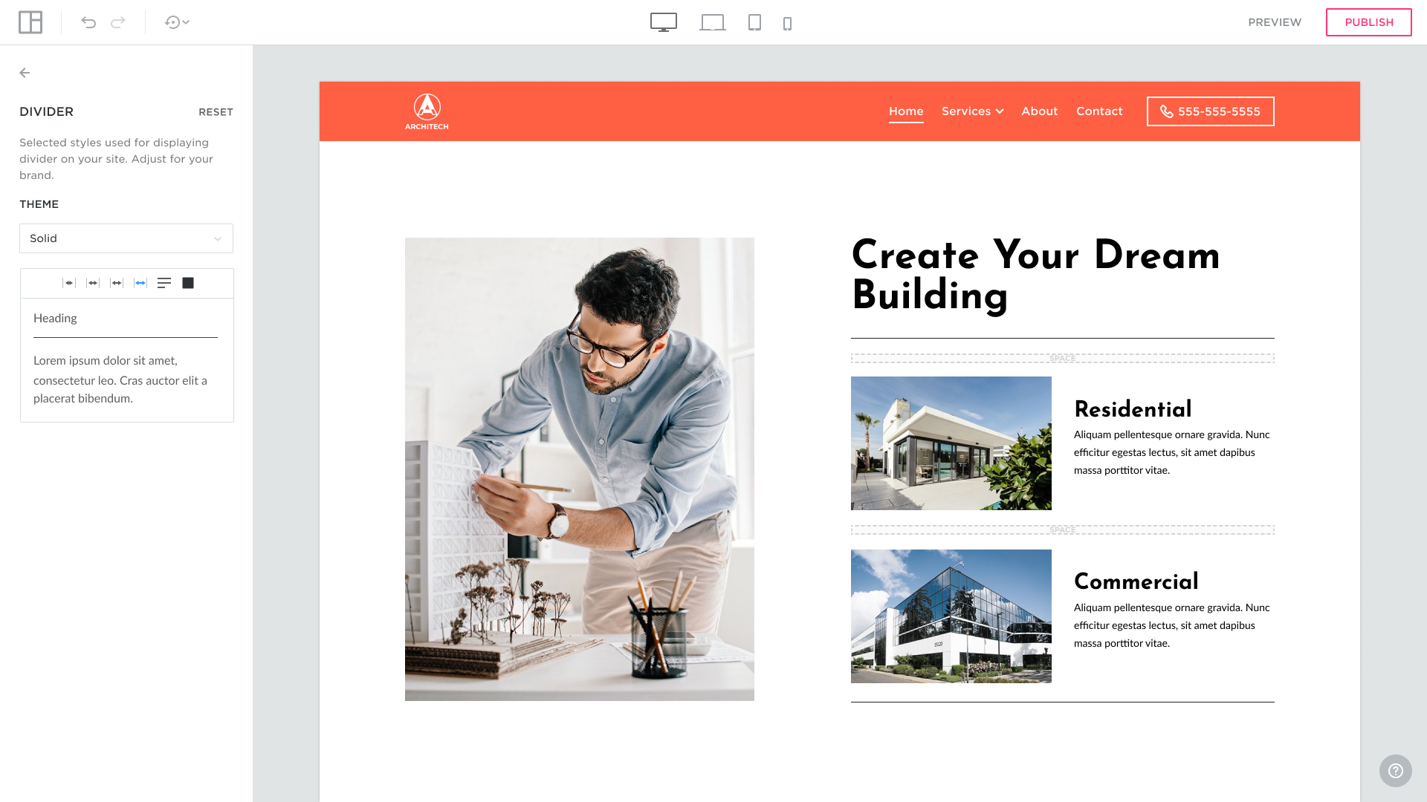Switch to laptop preview mode
Image resolution: width=1427 pixels, height=802 pixels.
point(712,22)
